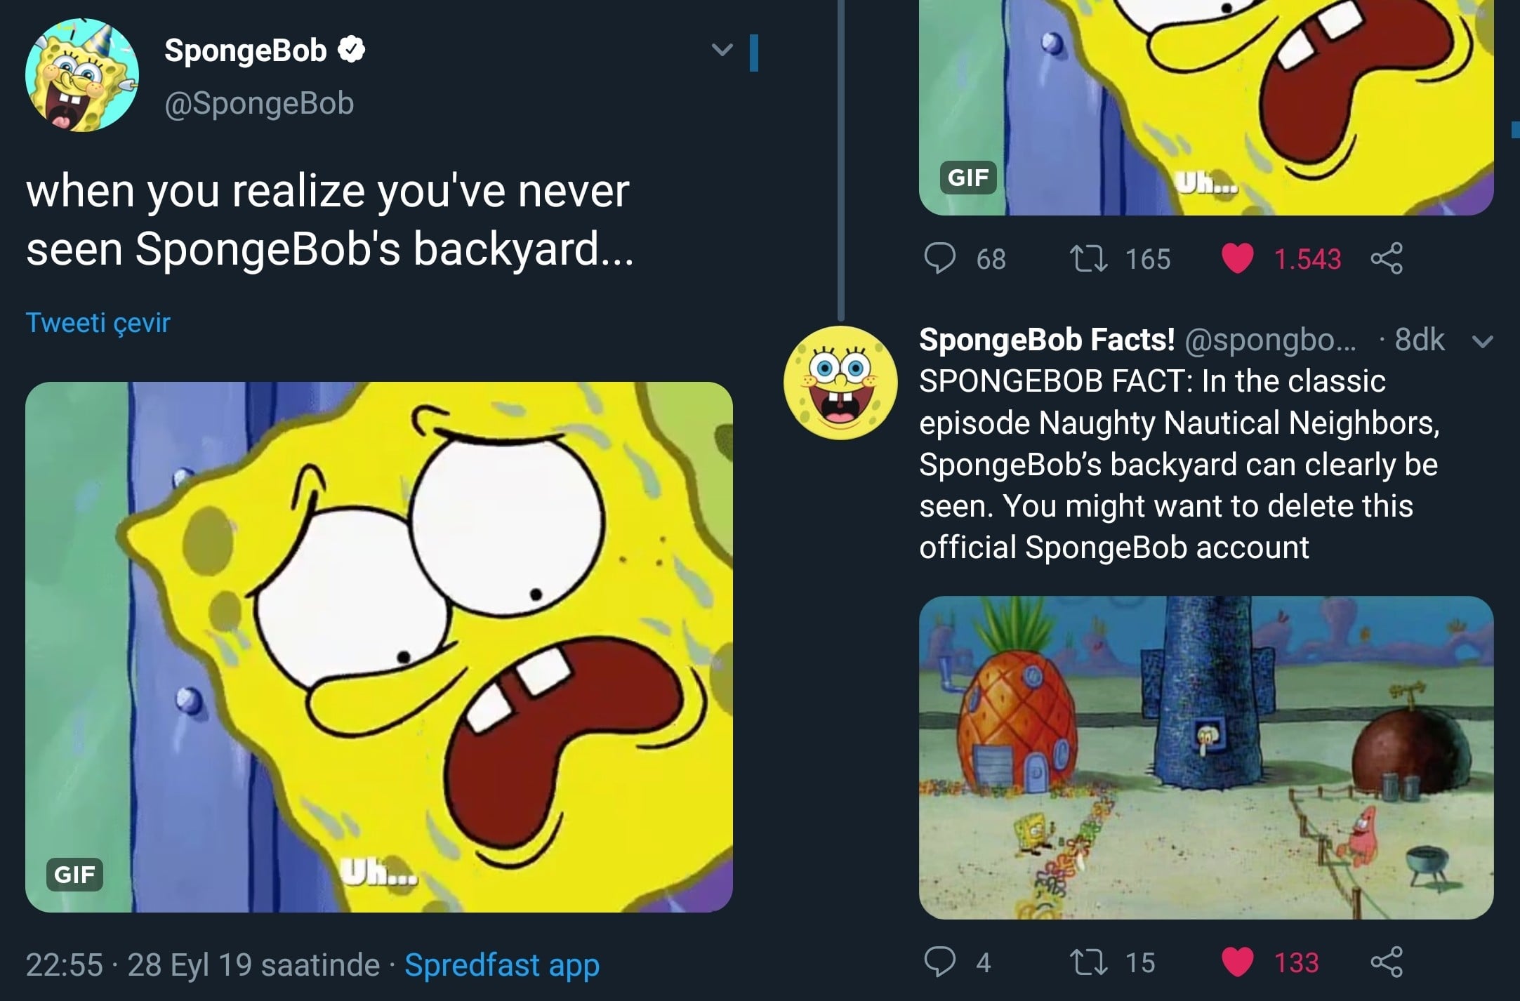Toggle the heart on the 133-like tweet

tap(1237, 962)
